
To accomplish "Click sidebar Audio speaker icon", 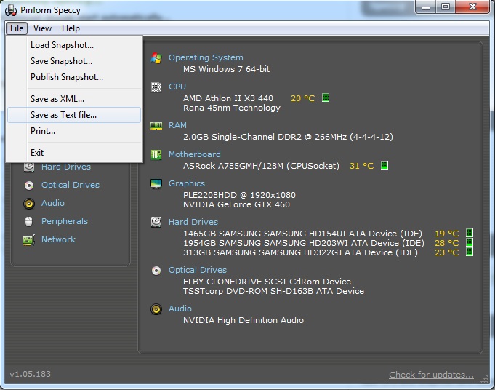I will (x=29, y=204).
